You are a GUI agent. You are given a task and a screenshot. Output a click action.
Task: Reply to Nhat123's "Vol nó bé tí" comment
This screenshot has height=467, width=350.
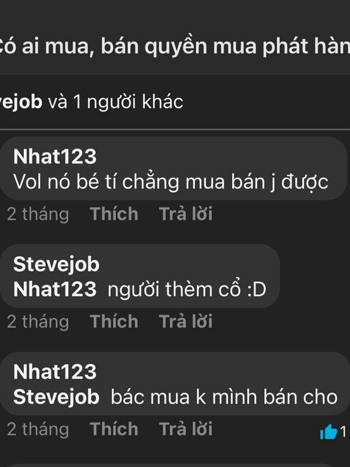coord(185,214)
